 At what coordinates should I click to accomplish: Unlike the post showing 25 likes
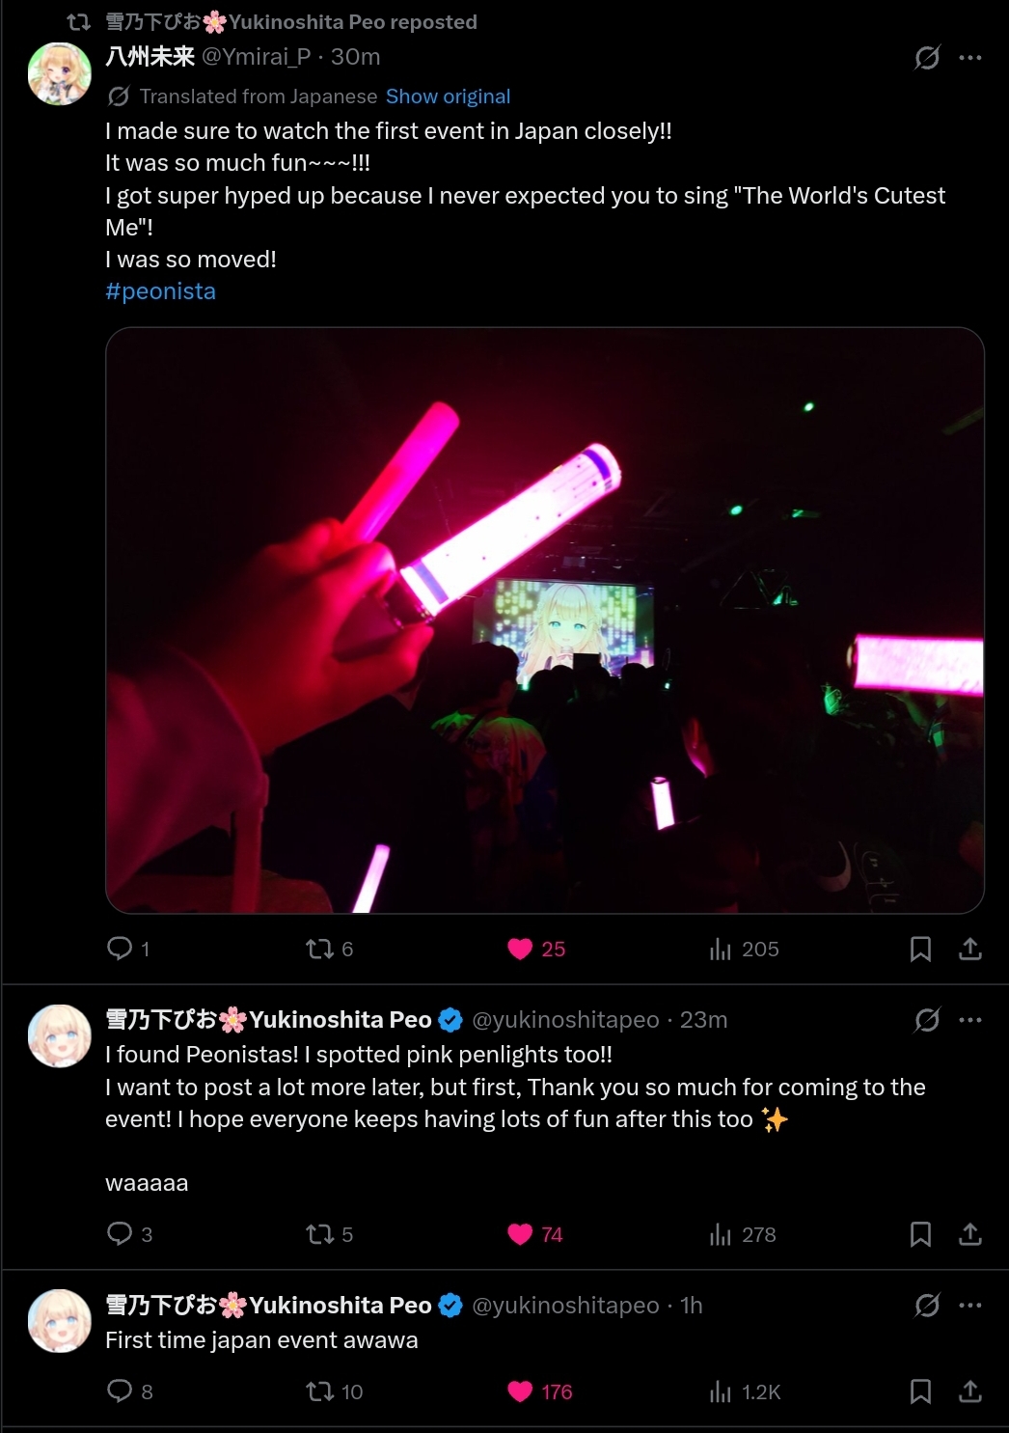click(536, 949)
